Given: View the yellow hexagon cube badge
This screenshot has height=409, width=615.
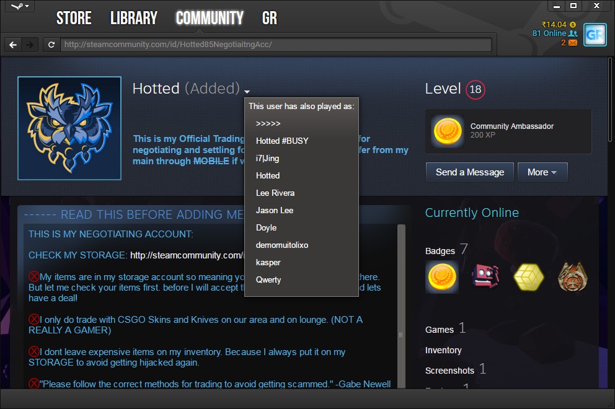Looking at the screenshot, I should pyautogui.click(x=529, y=277).
